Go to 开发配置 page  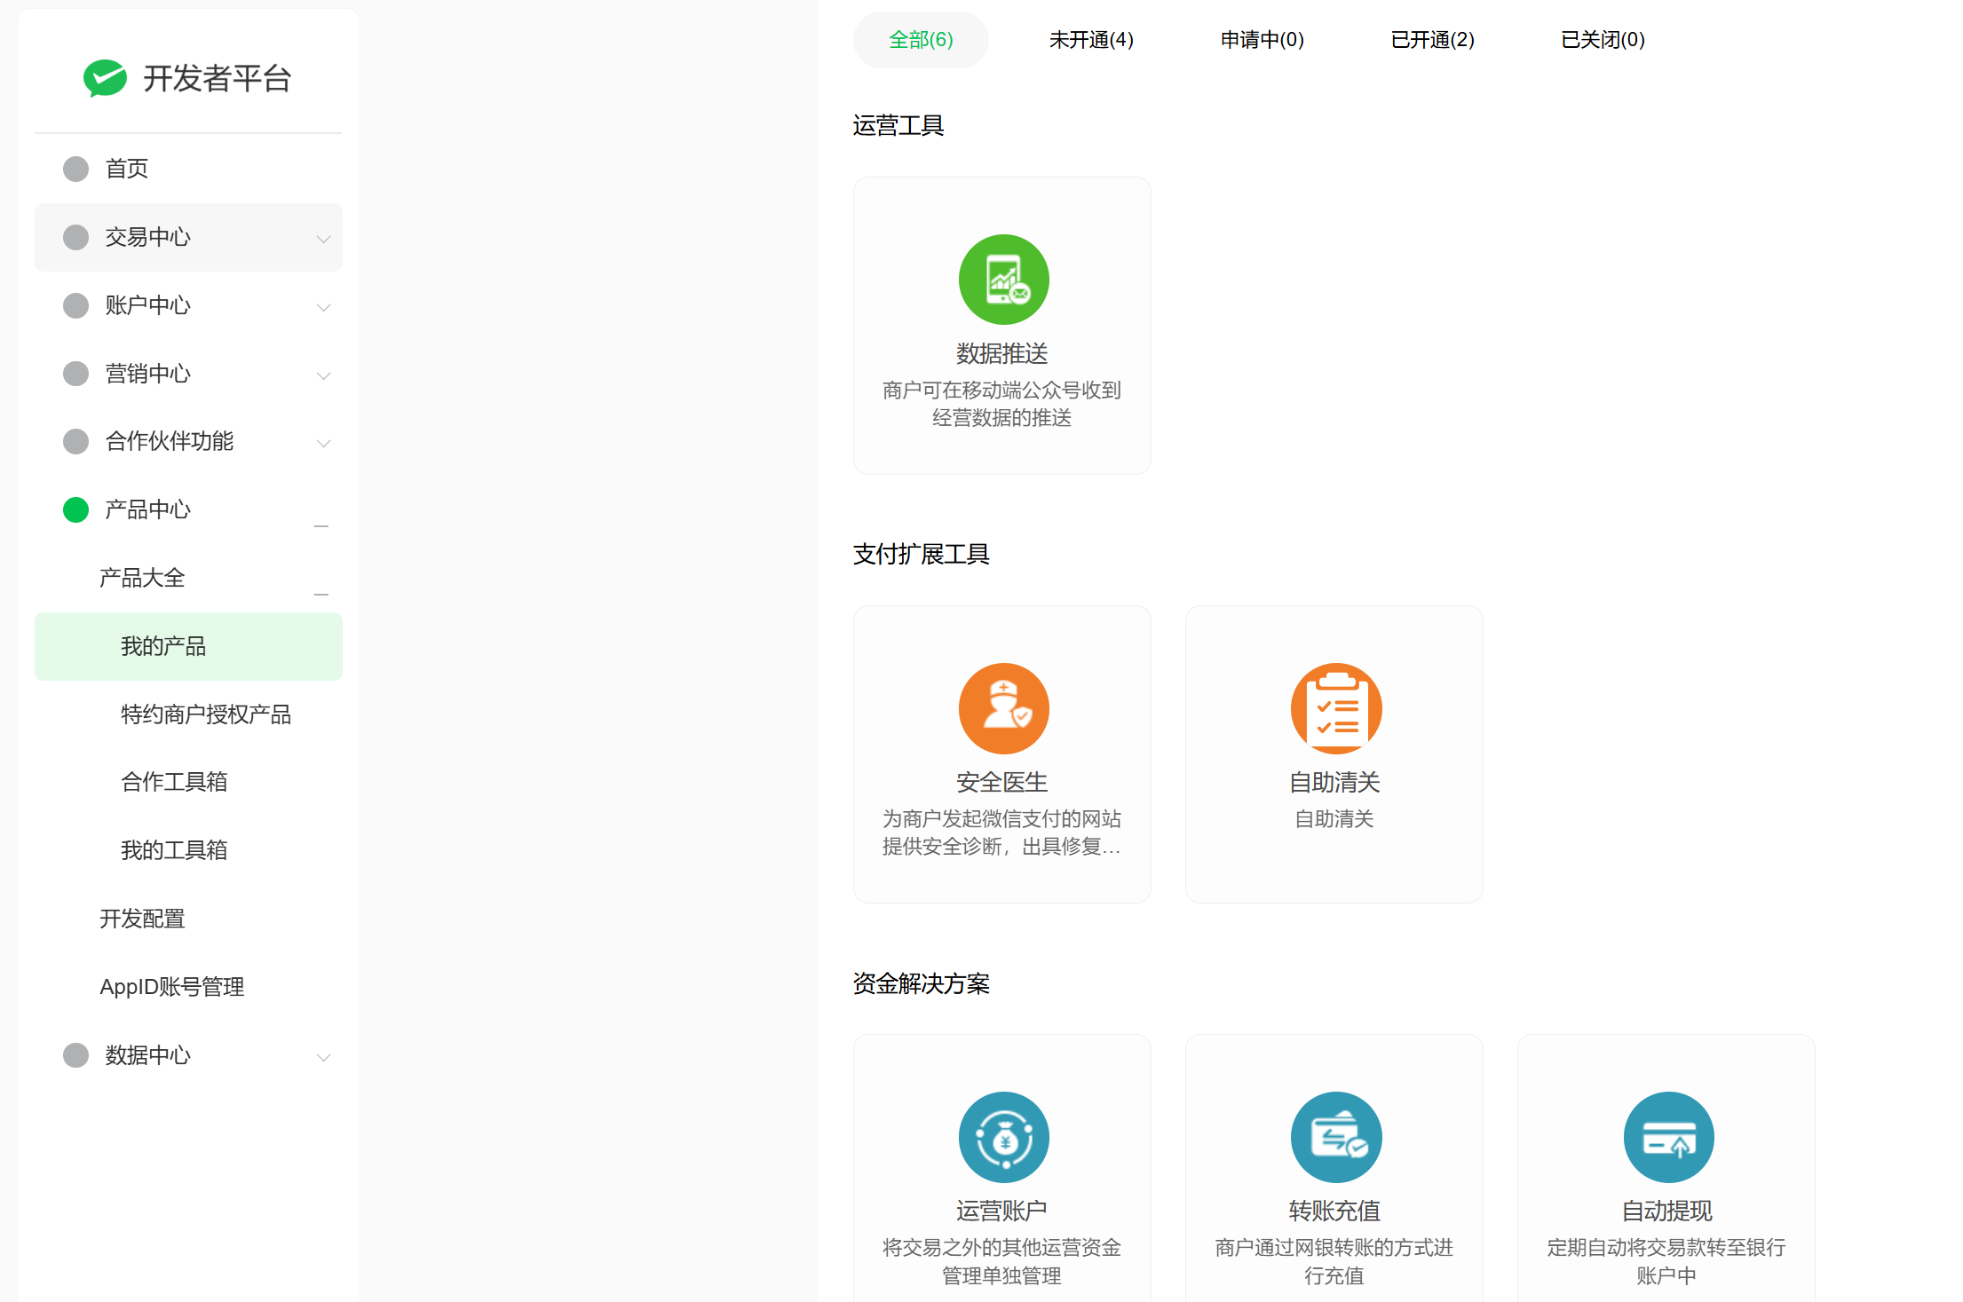pyautogui.click(x=142, y=919)
